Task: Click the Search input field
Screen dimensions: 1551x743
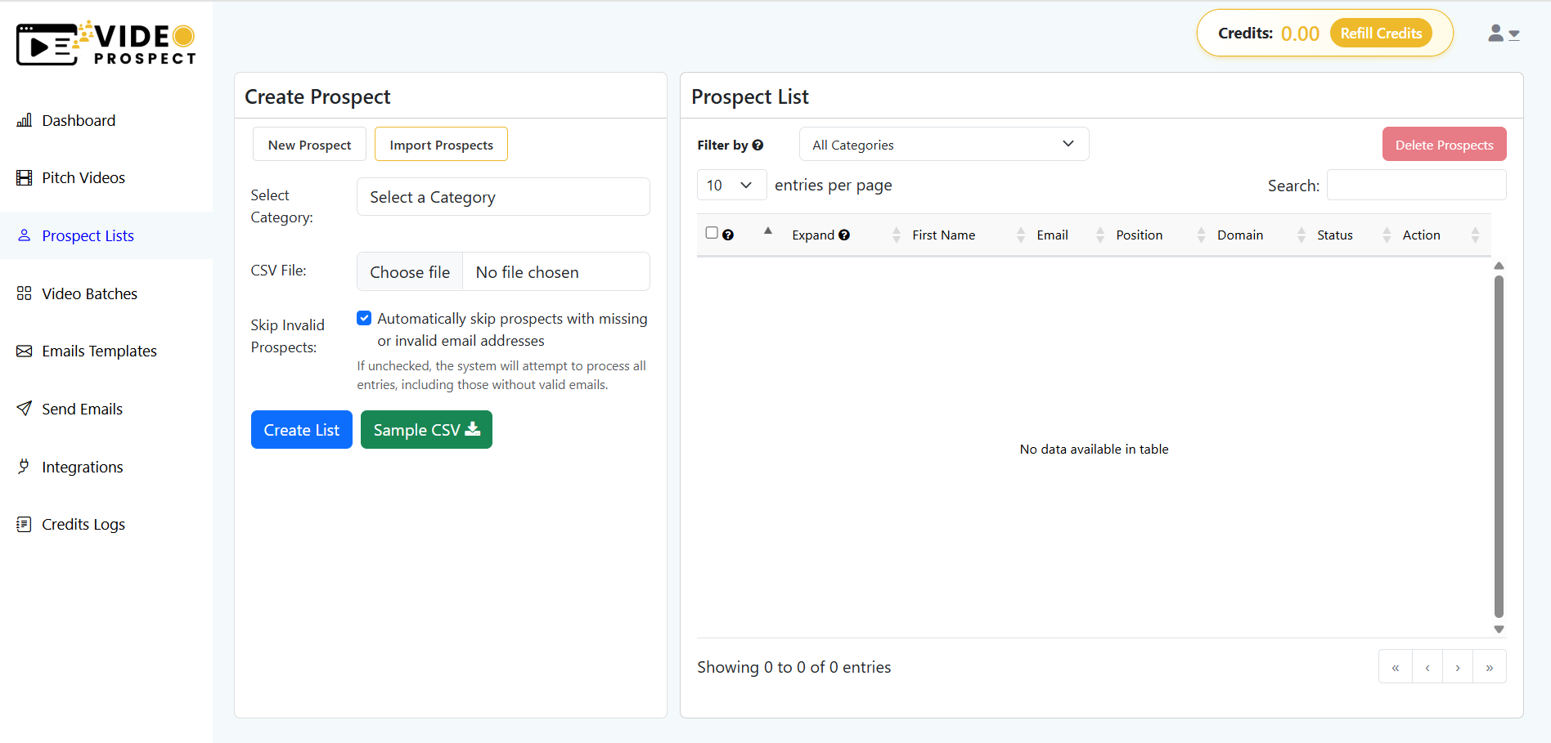Action: pos(1416,185)
